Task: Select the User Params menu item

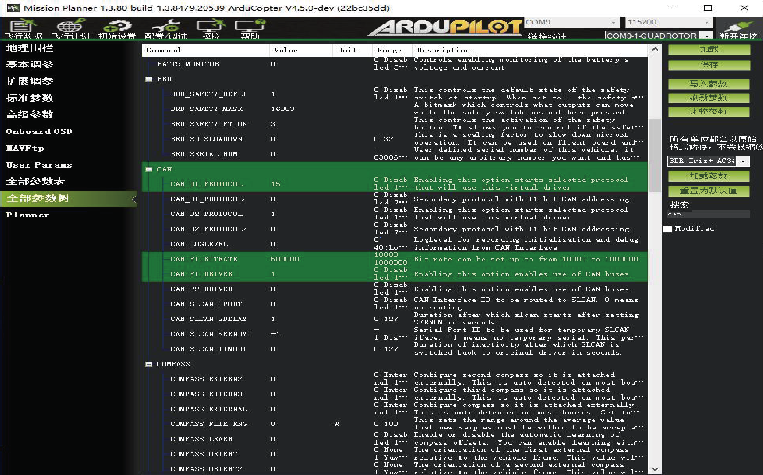Action: (39, 165)
